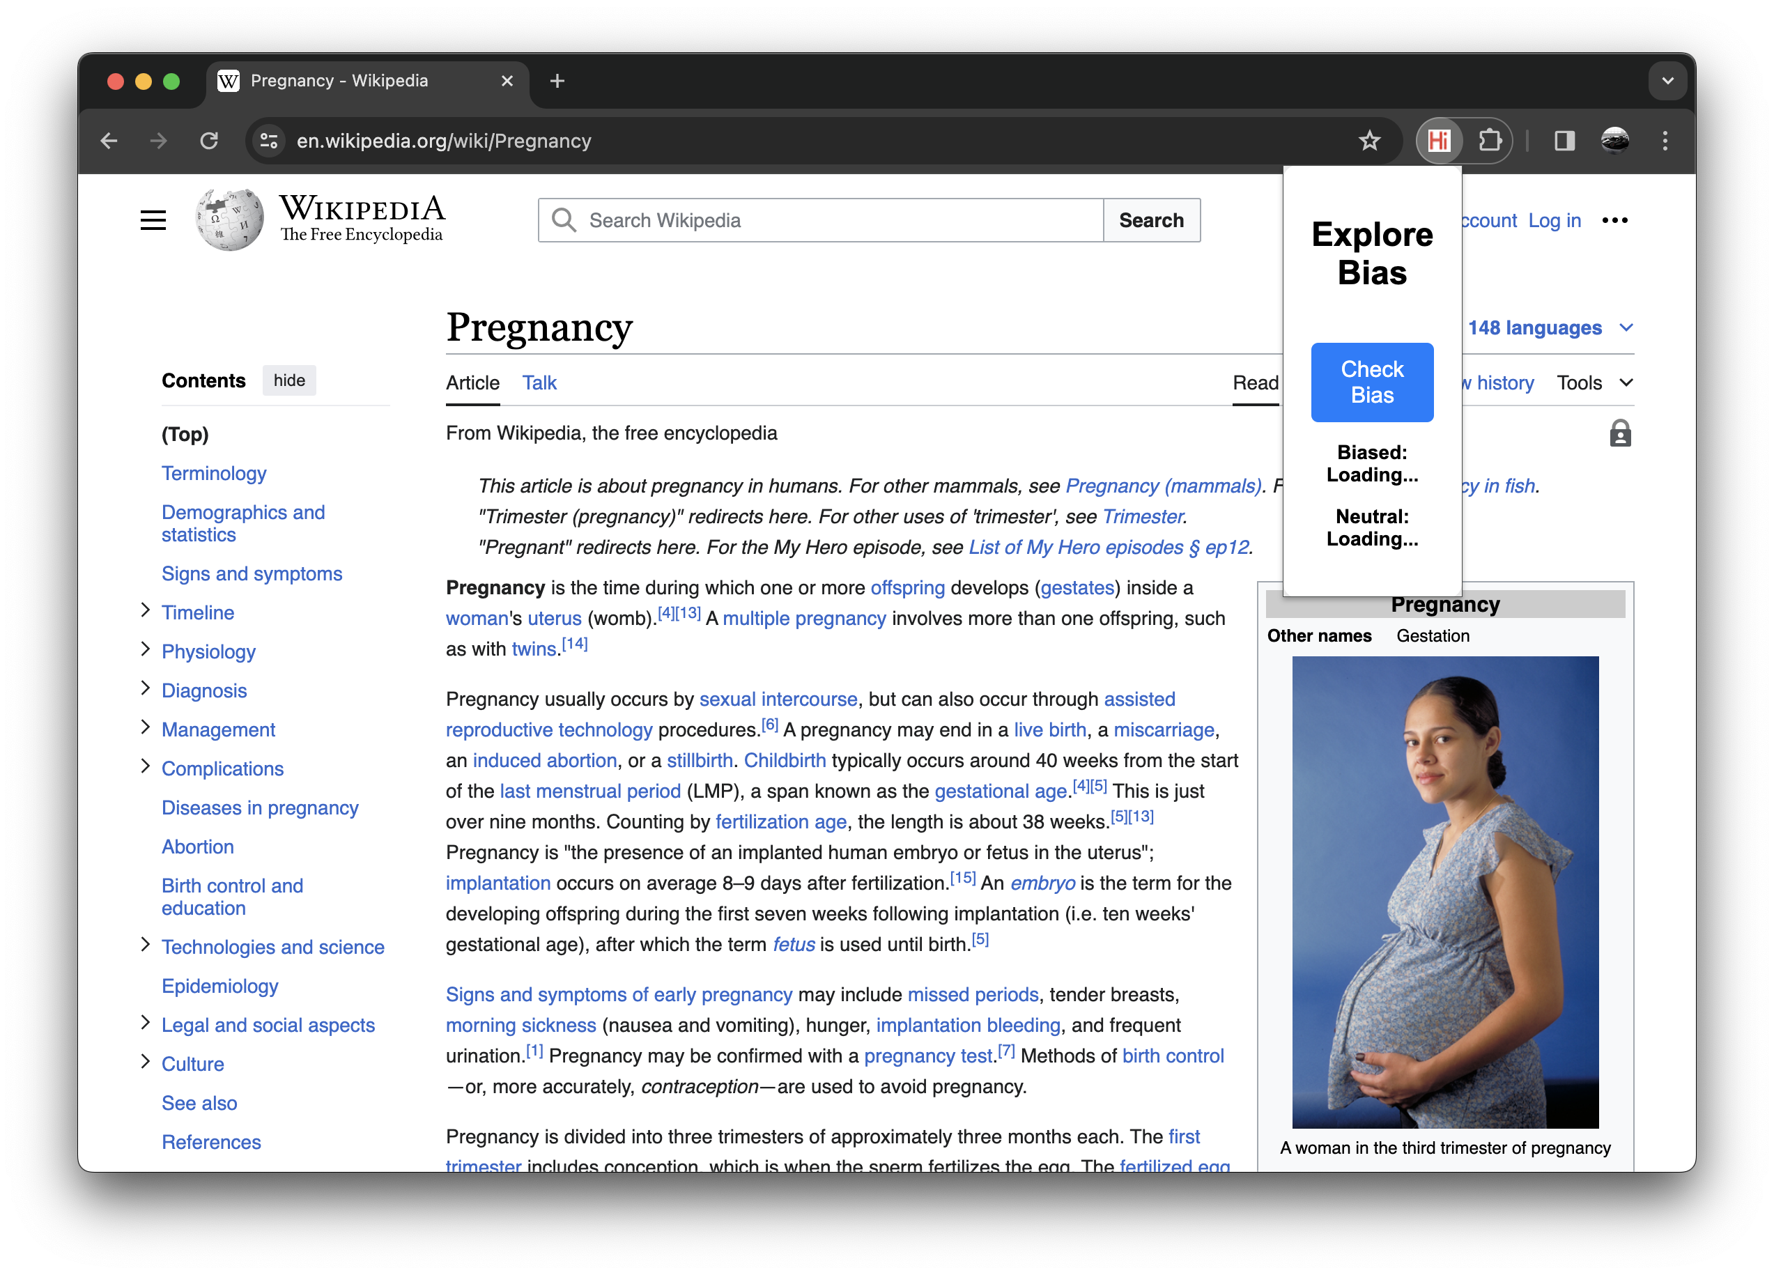Toggle the browser side panel icon
Screen dimensions: 1774x1275
1564,141
